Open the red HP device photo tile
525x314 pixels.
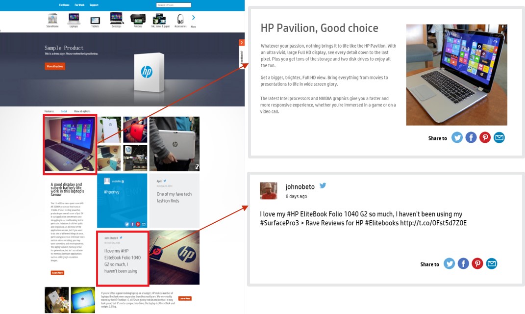[135, 130]
